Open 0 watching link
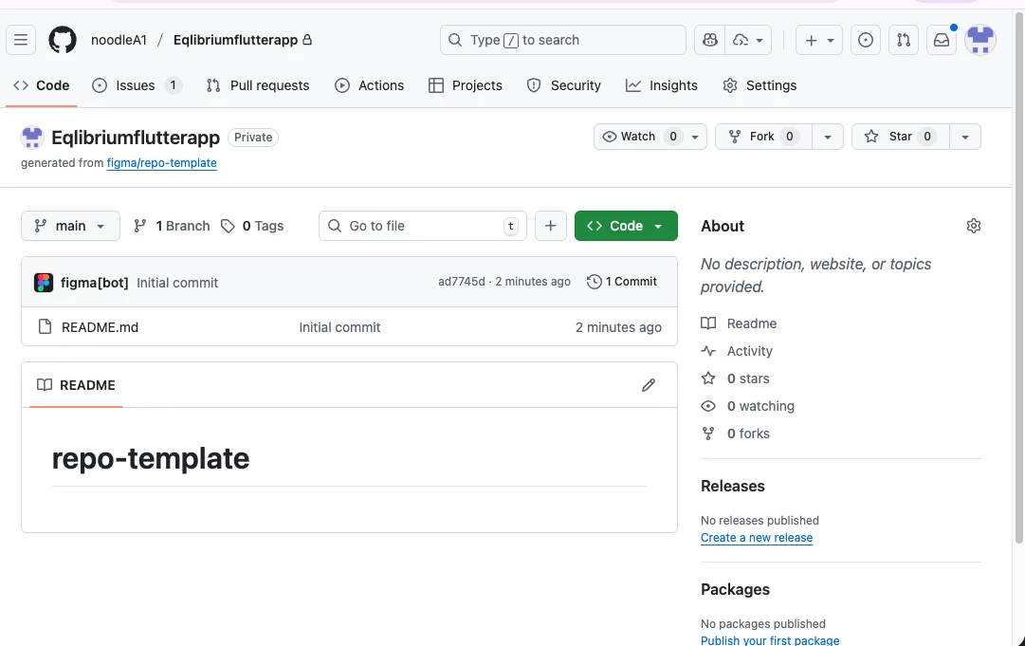Screen dimensions: 1025x646 [748, 406]
